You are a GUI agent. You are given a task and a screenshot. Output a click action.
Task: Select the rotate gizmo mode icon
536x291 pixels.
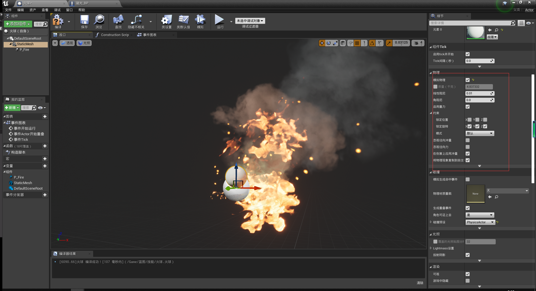coord(329,43)
